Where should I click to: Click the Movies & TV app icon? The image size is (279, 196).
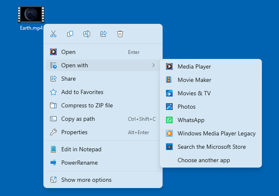(x=169, y=93)
